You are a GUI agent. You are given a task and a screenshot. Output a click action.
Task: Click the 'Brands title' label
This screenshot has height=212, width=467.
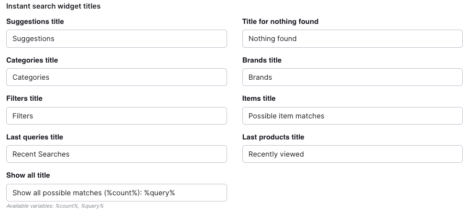[x=262, y=60]
